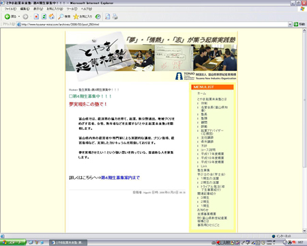Viewport: 307px width, 246px height.
Task: Click the printer icon in the toolbar
Action: click(x=115, y=16)
